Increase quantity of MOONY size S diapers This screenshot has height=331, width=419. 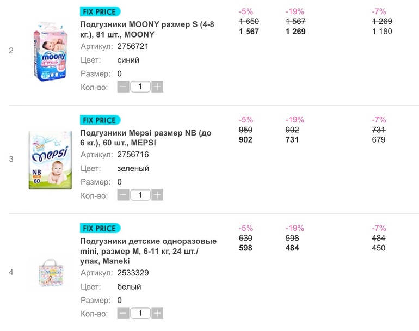pos(157,87)
